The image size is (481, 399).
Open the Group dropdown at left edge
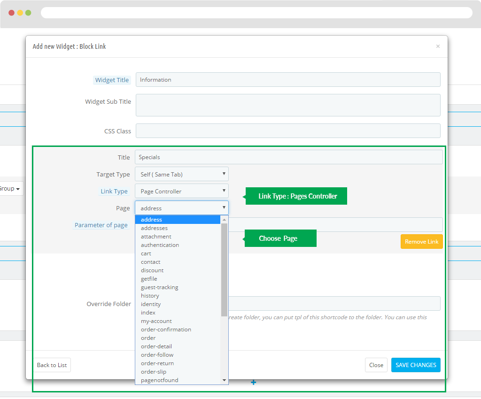pyautogui.click(x=10, y=189)
